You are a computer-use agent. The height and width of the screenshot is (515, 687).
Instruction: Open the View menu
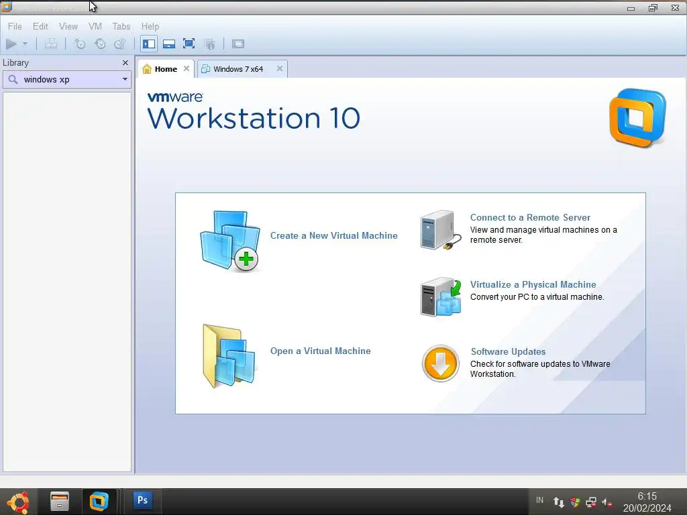click(x=68, y=26)
